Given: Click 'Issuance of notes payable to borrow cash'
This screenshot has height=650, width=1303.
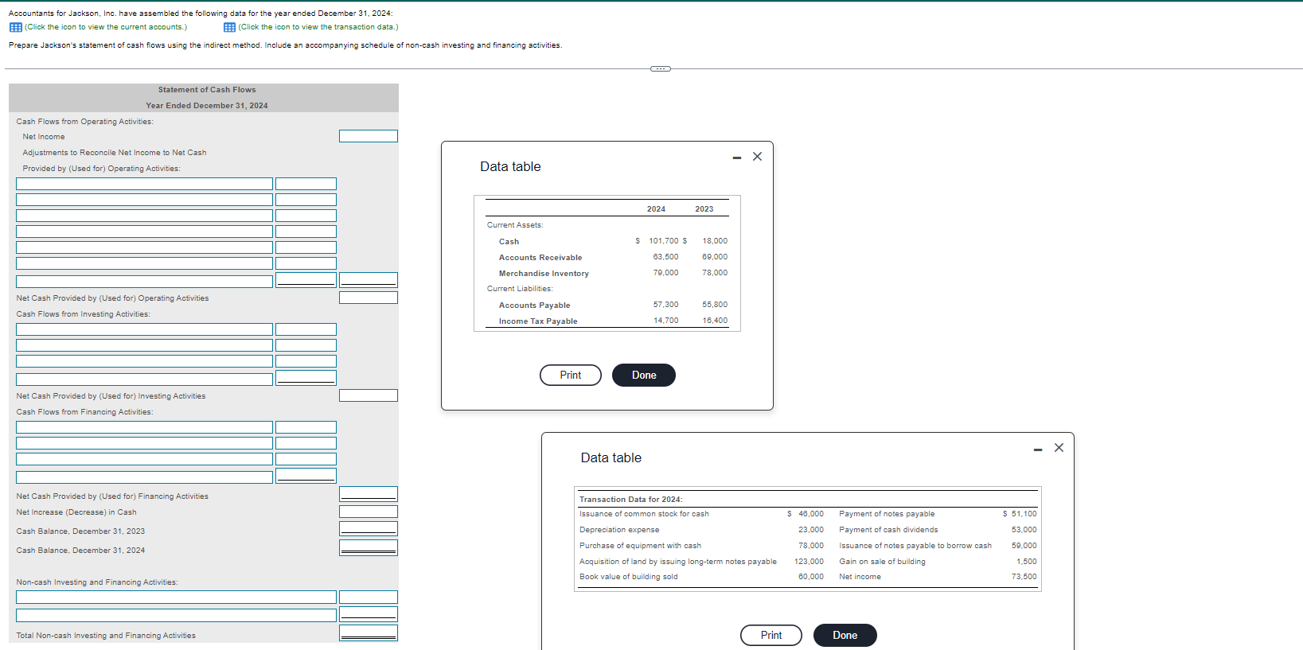Looking at the screenshot, I should 915,546.
